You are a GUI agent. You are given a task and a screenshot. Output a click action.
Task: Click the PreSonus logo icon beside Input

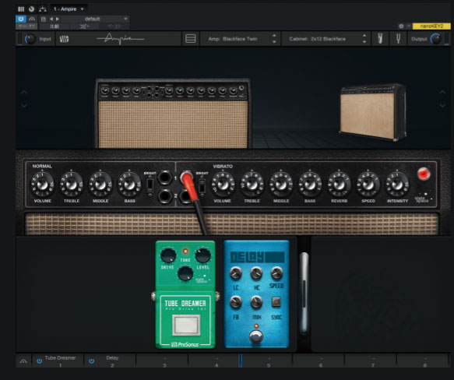(64, 39)
